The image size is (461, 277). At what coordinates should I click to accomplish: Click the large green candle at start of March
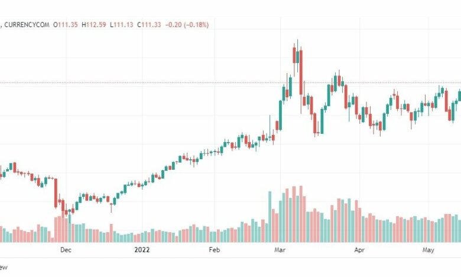pos(280,115)
